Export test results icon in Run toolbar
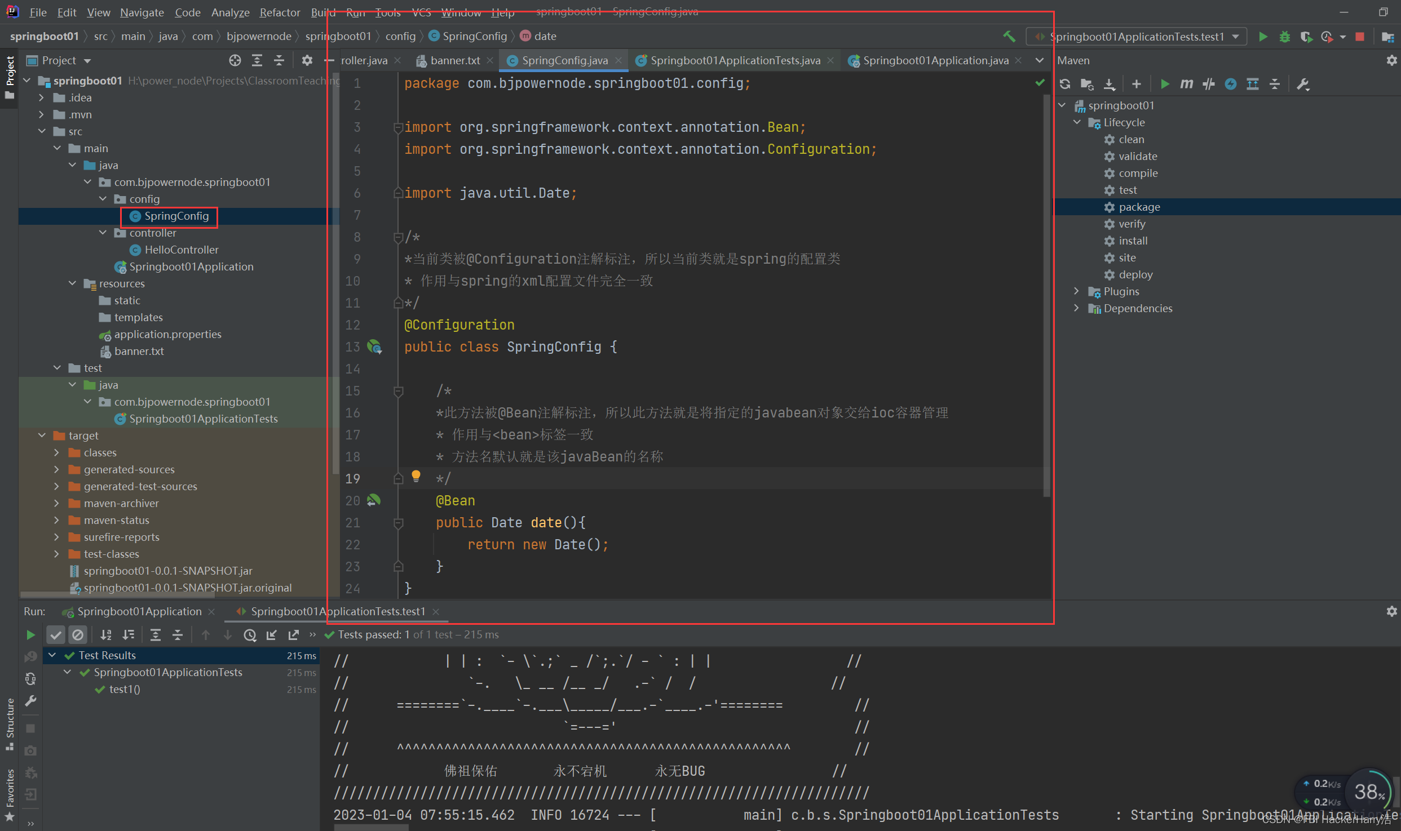This screenshot has width=1401, height=831. coord(294,635)
